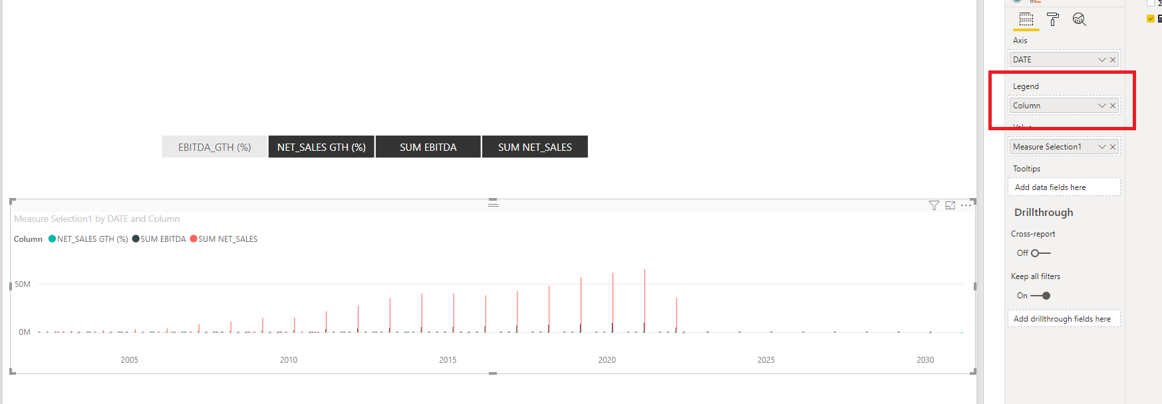Image resolution: width=1162 pixels, height=404 pixels.
Task: Remove the DATE field from Axis
Action: [1113, 60]
